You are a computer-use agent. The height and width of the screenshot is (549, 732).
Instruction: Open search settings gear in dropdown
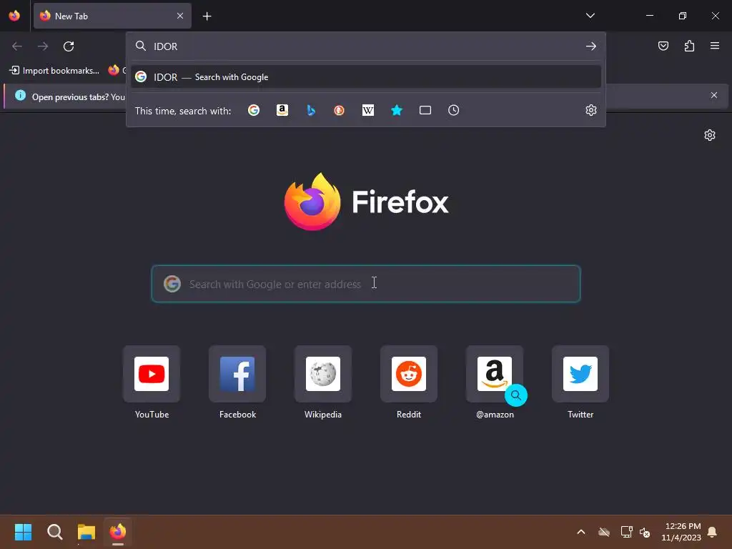point(591,110)
